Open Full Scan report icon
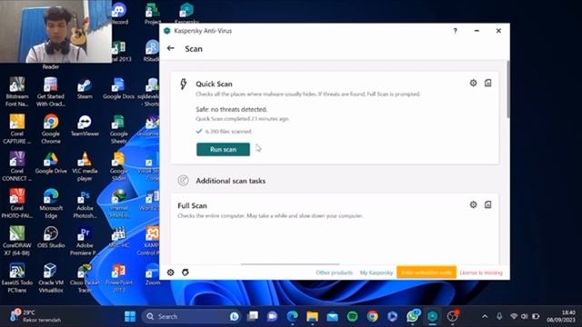 (x=487, y=204)
